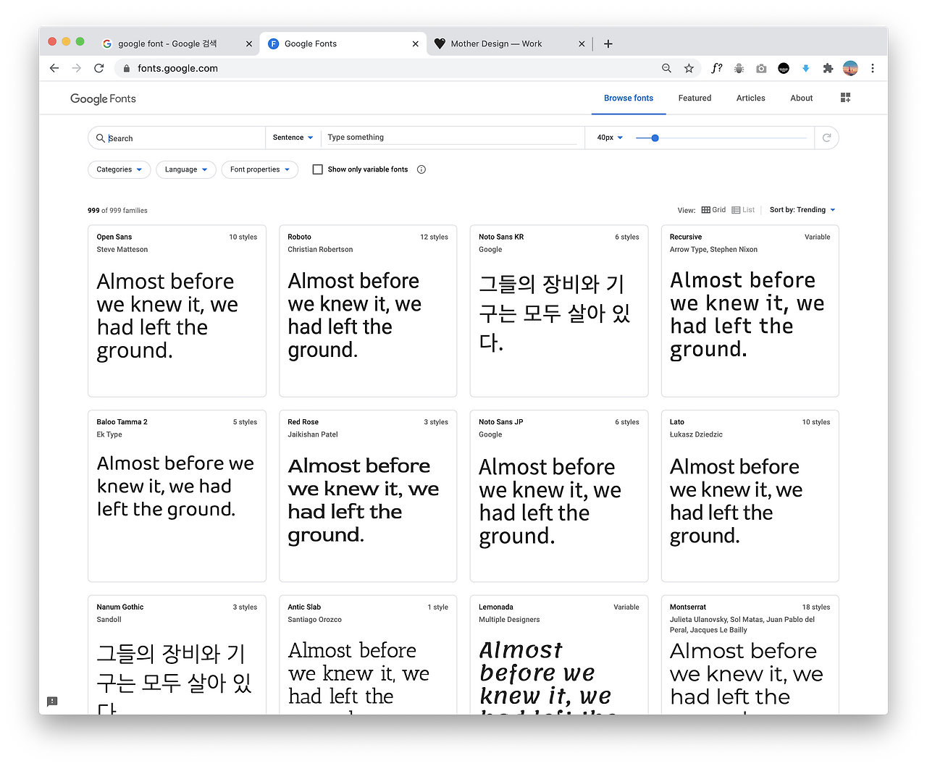The image size is (927, 766).
Task: Open the Lemonada font card
Action: [x=559, y=655]
